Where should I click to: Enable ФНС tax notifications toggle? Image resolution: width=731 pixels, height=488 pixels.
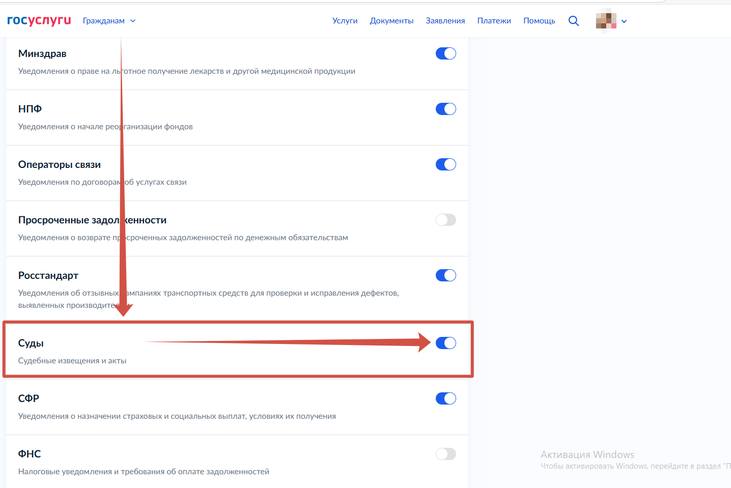[445, 454]
